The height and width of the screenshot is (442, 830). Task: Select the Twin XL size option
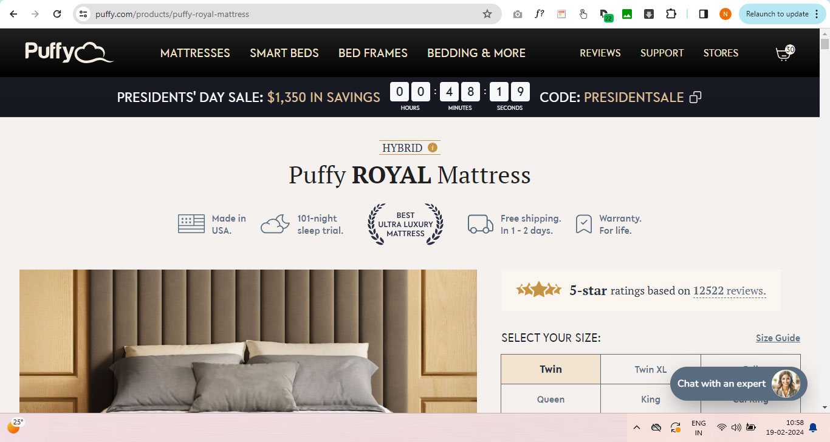650,369
